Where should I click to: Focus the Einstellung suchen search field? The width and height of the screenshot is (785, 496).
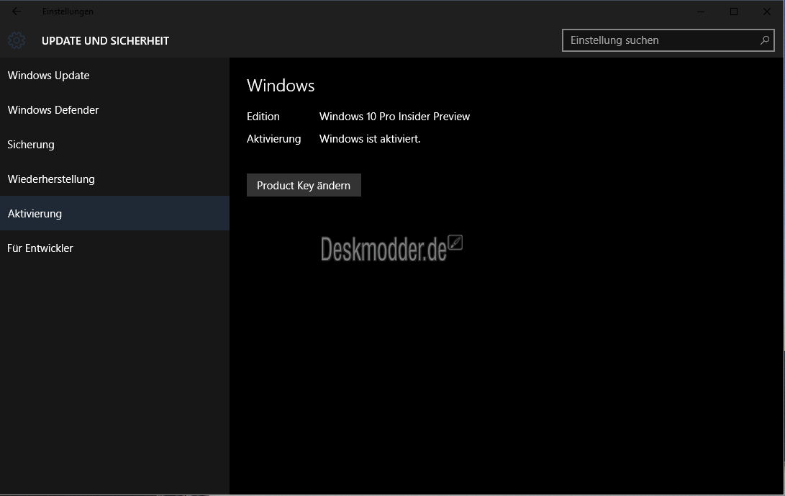pos(668,40)
